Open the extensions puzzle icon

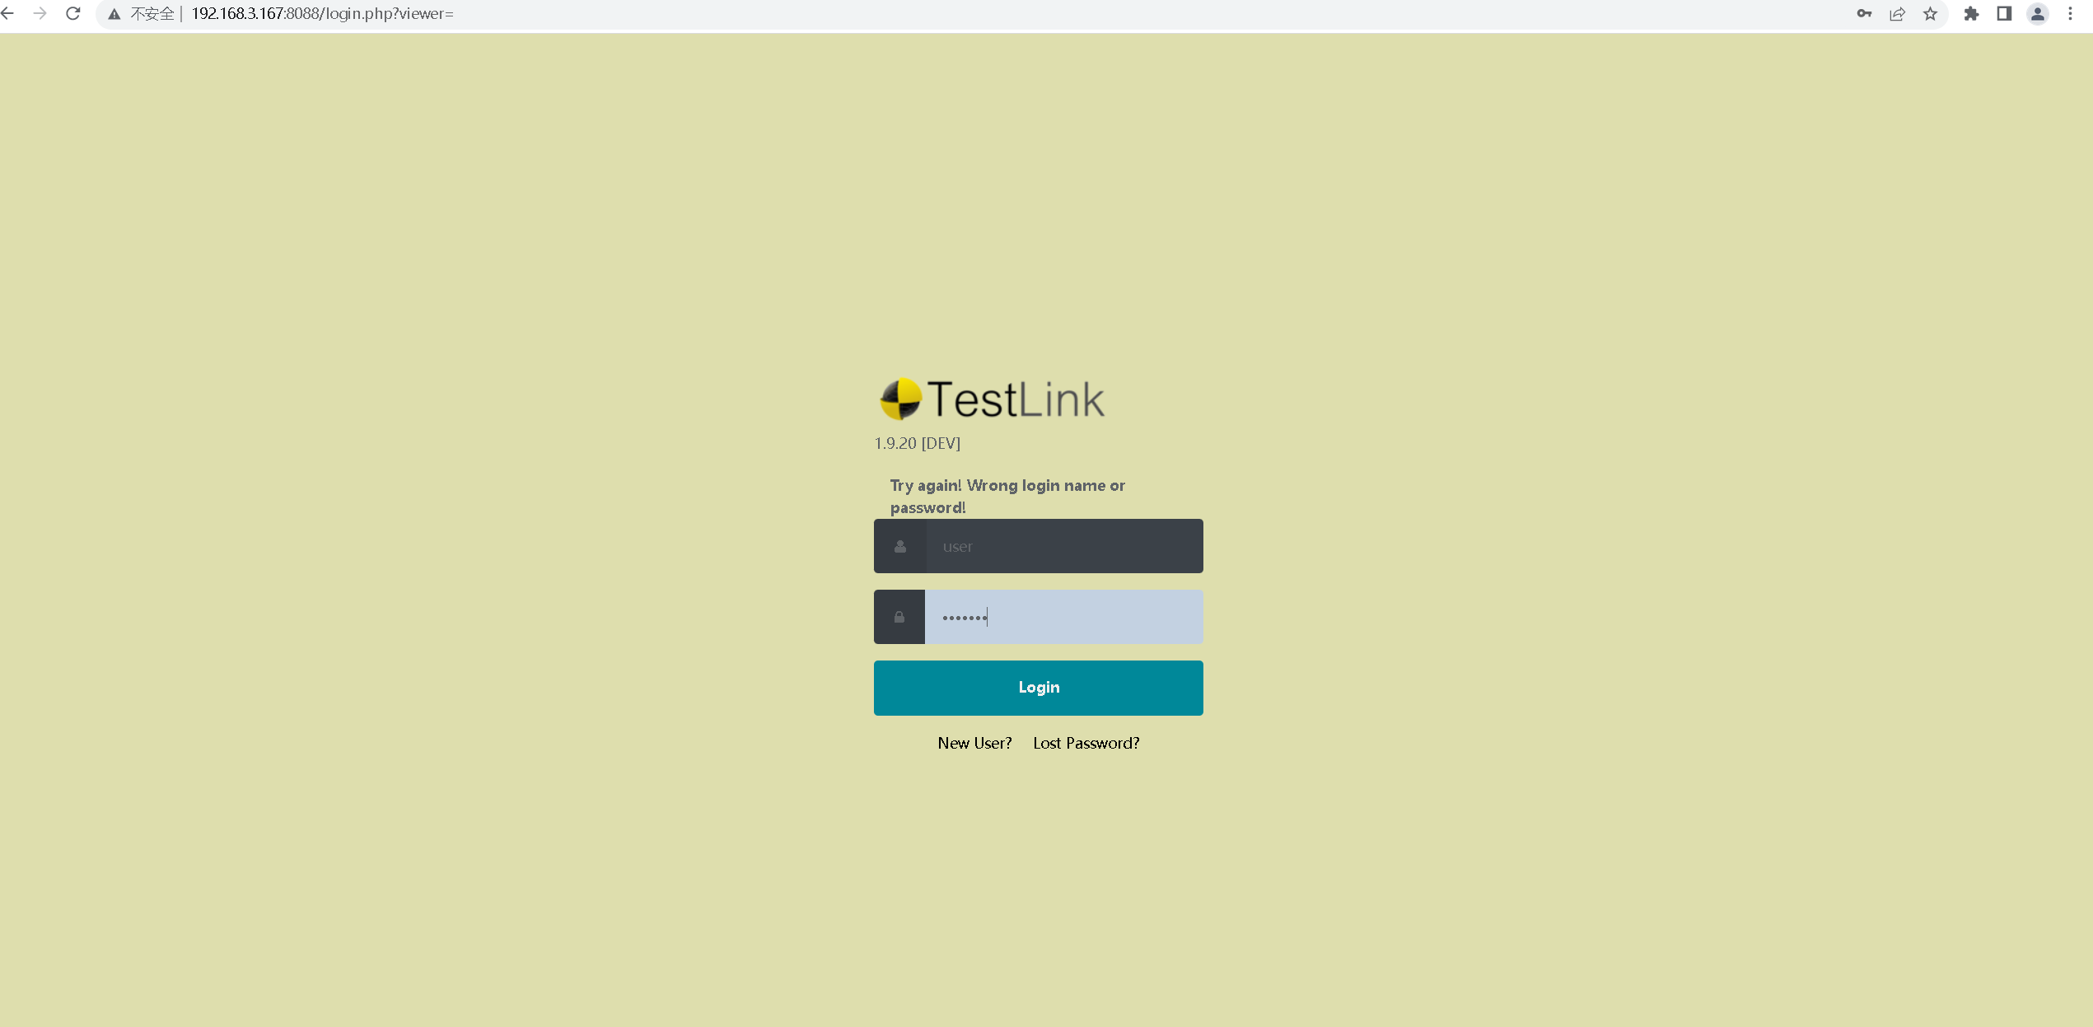click(1971, 13)
